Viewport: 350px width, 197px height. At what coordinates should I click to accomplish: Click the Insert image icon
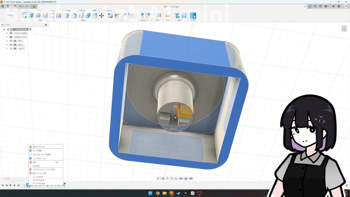click(184, 15)
